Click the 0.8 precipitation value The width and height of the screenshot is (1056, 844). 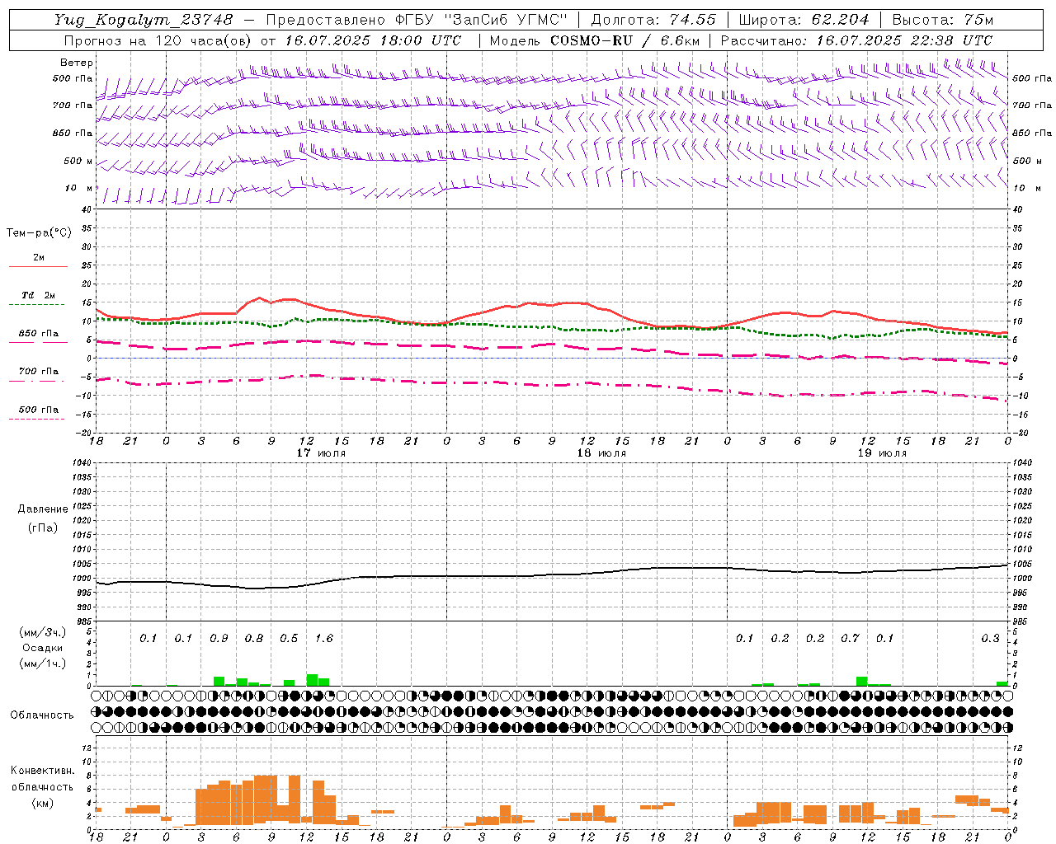tap(254, 639)
